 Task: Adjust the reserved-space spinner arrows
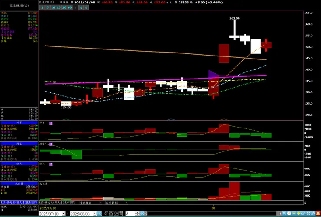point(138,214)
